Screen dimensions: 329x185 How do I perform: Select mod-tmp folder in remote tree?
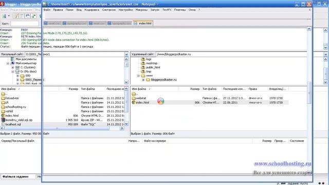click(152, 63)
